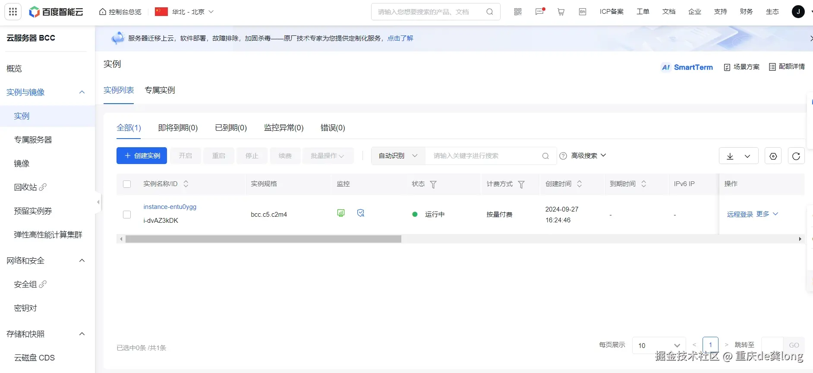Switch to the 实例列表 tab

119,90
